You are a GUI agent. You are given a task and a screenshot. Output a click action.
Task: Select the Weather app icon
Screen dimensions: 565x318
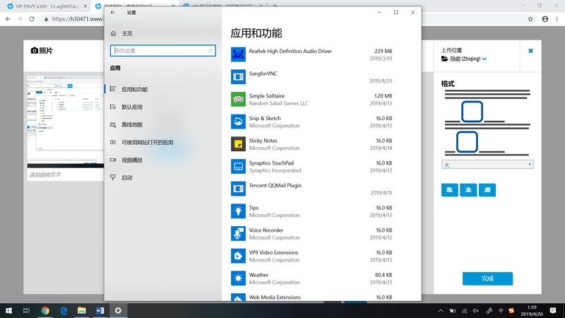tap(238, 278)
